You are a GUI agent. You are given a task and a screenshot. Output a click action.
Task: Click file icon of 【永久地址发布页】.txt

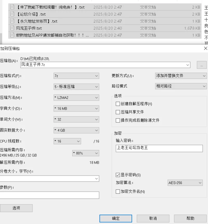click(12, 21)
